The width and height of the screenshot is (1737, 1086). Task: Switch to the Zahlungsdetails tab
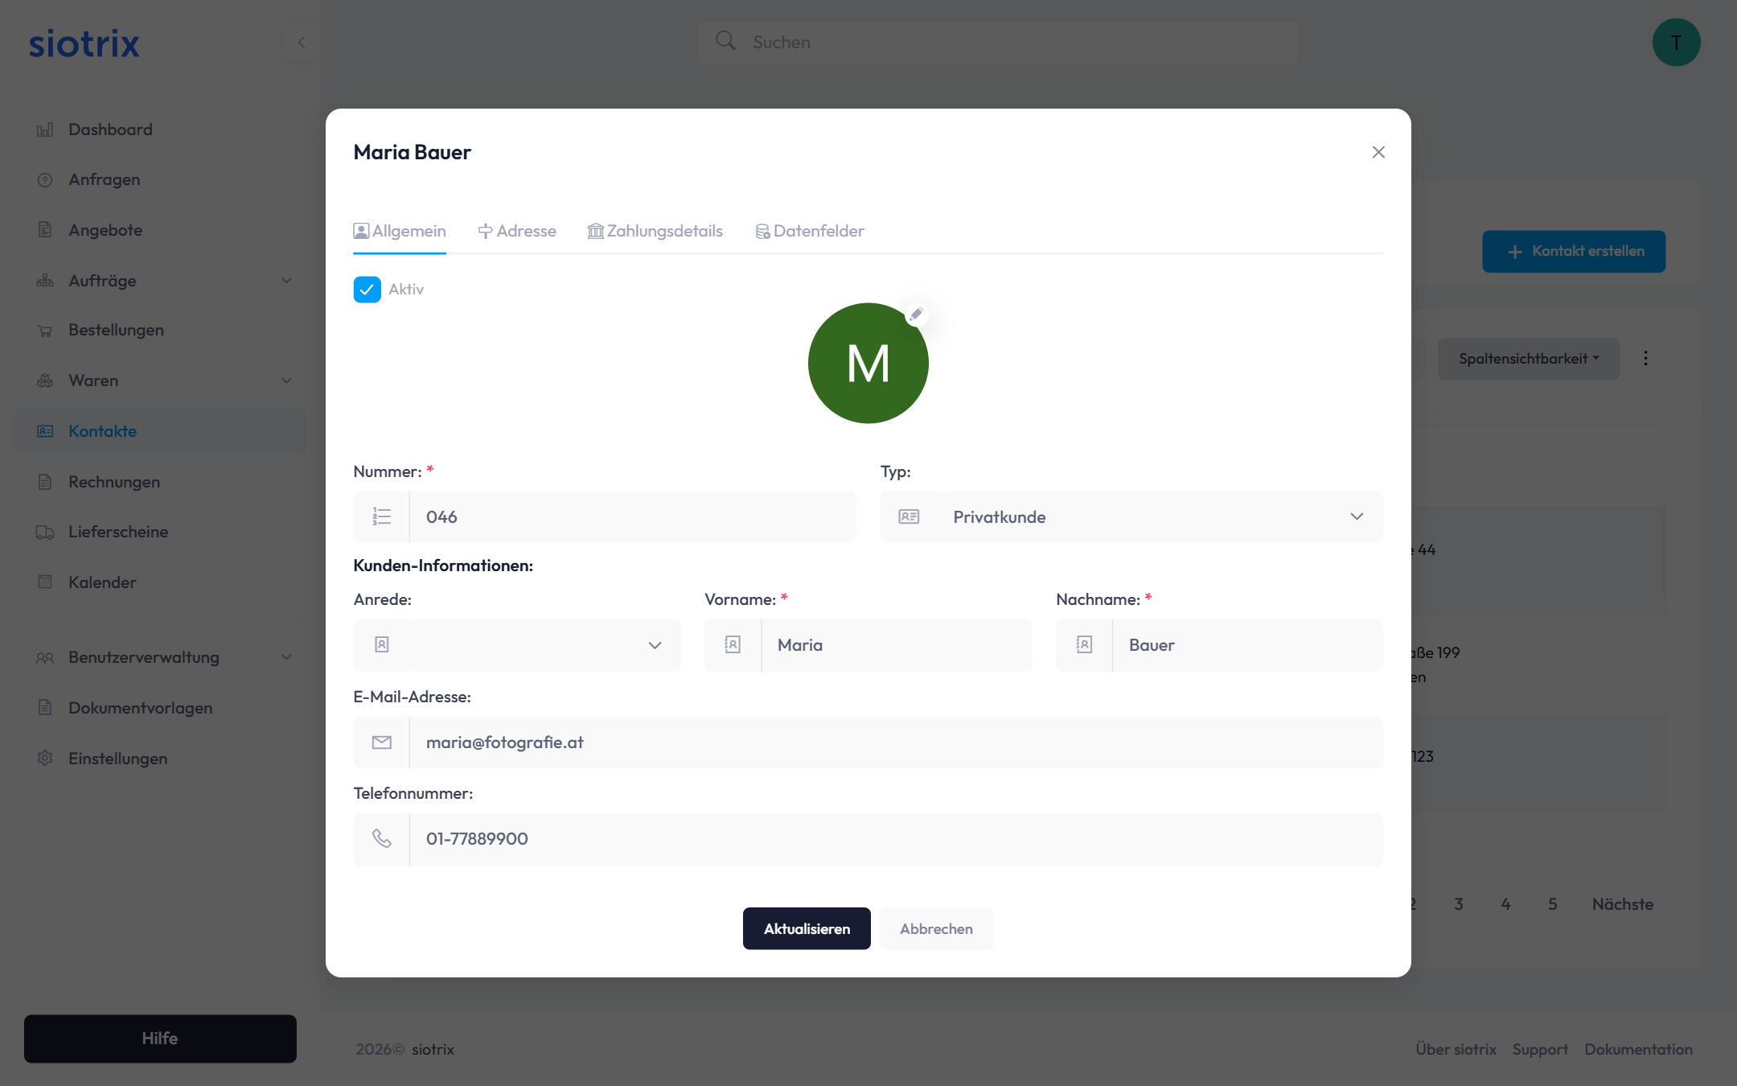point(655,231)
